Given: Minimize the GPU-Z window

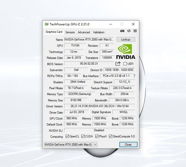Looking at the screenshot, I should [111, 24].
